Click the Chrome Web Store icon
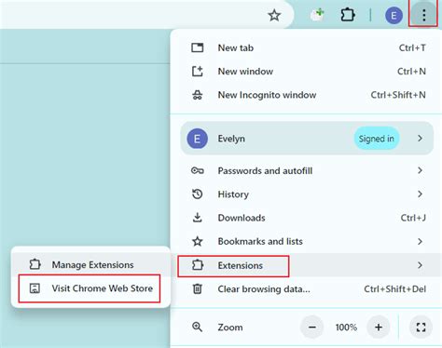The height and width of the screenshot is (348, 442). pos(35,288)
